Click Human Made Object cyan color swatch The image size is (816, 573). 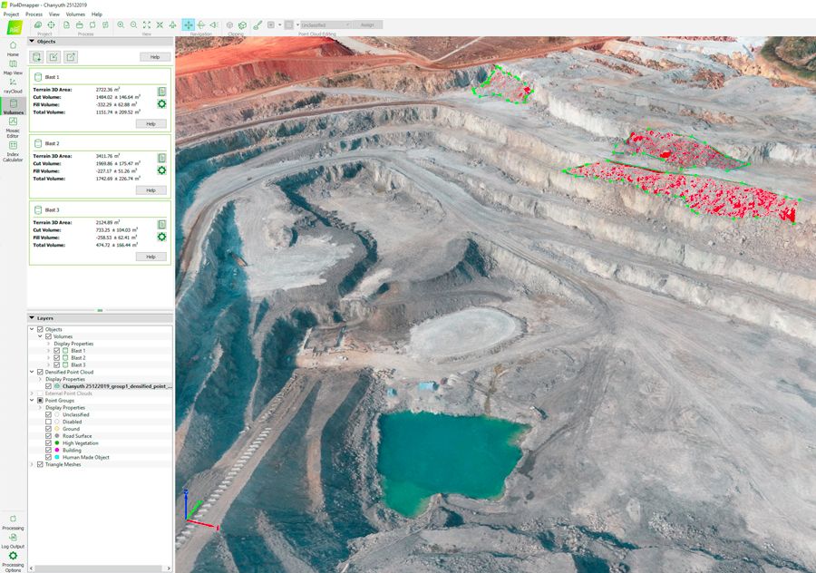(x=57, y=457)
